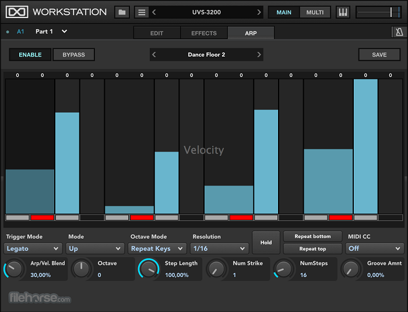Open the folder browser icon
Screen dimensions: 408x312
coord(122,12)
